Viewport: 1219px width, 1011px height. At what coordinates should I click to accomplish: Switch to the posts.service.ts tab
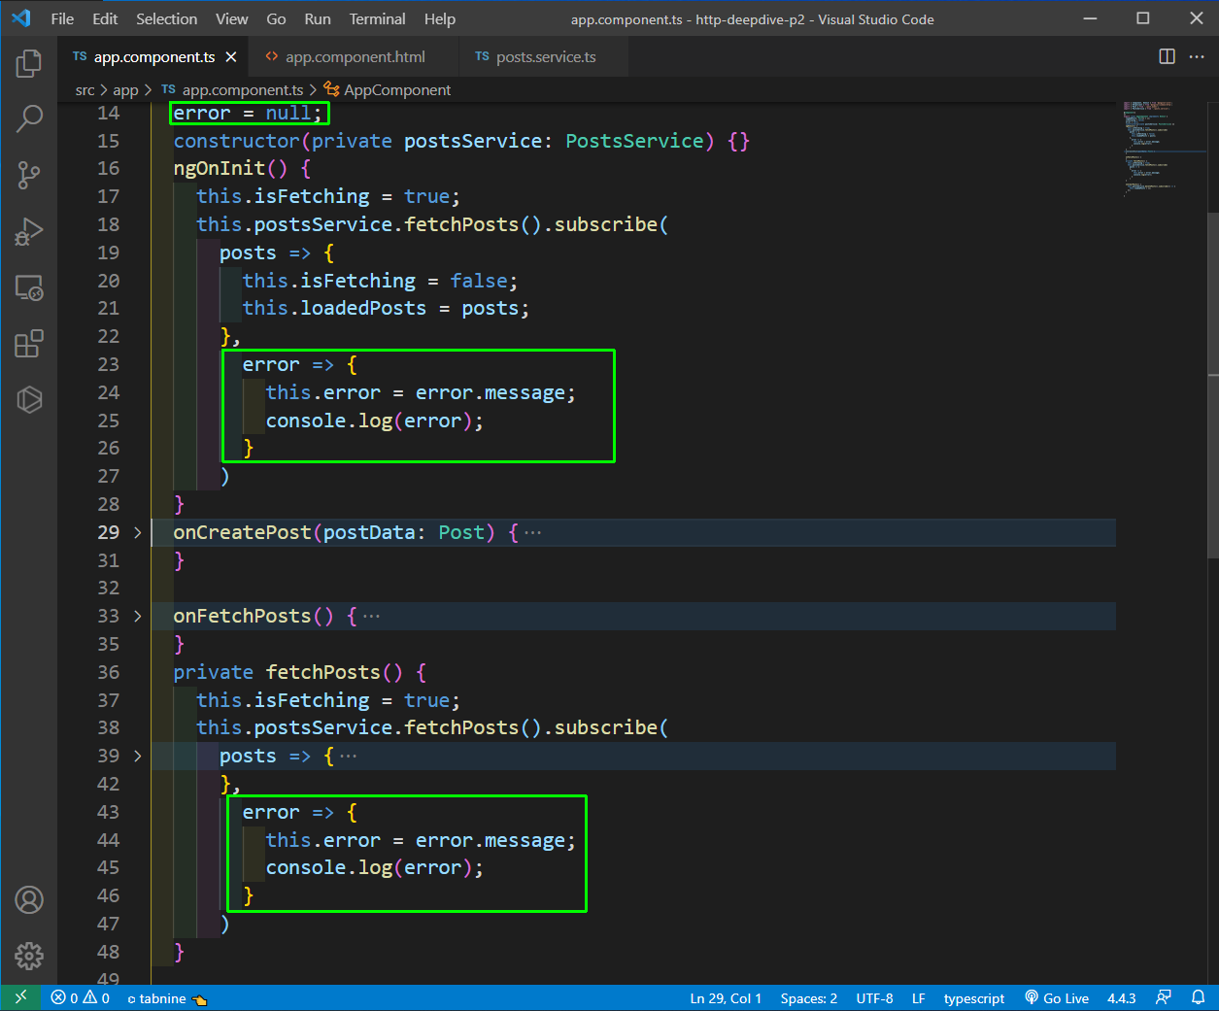545,57
